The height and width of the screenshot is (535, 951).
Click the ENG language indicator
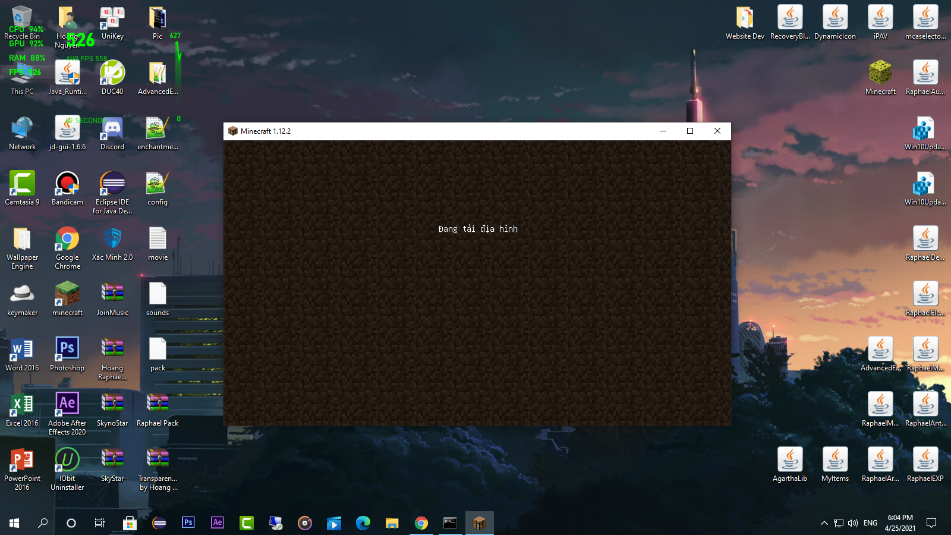click(x=870, y=523)
